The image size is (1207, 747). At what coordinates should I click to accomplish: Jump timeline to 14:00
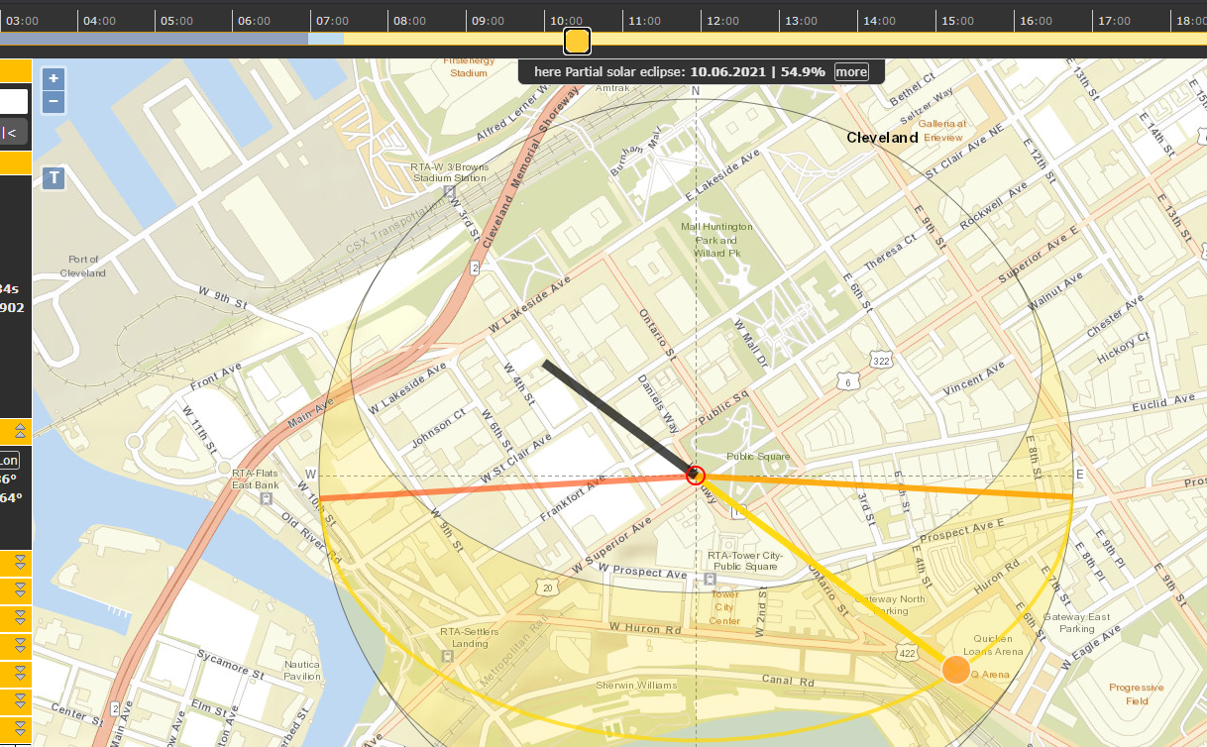pos(880,20)
